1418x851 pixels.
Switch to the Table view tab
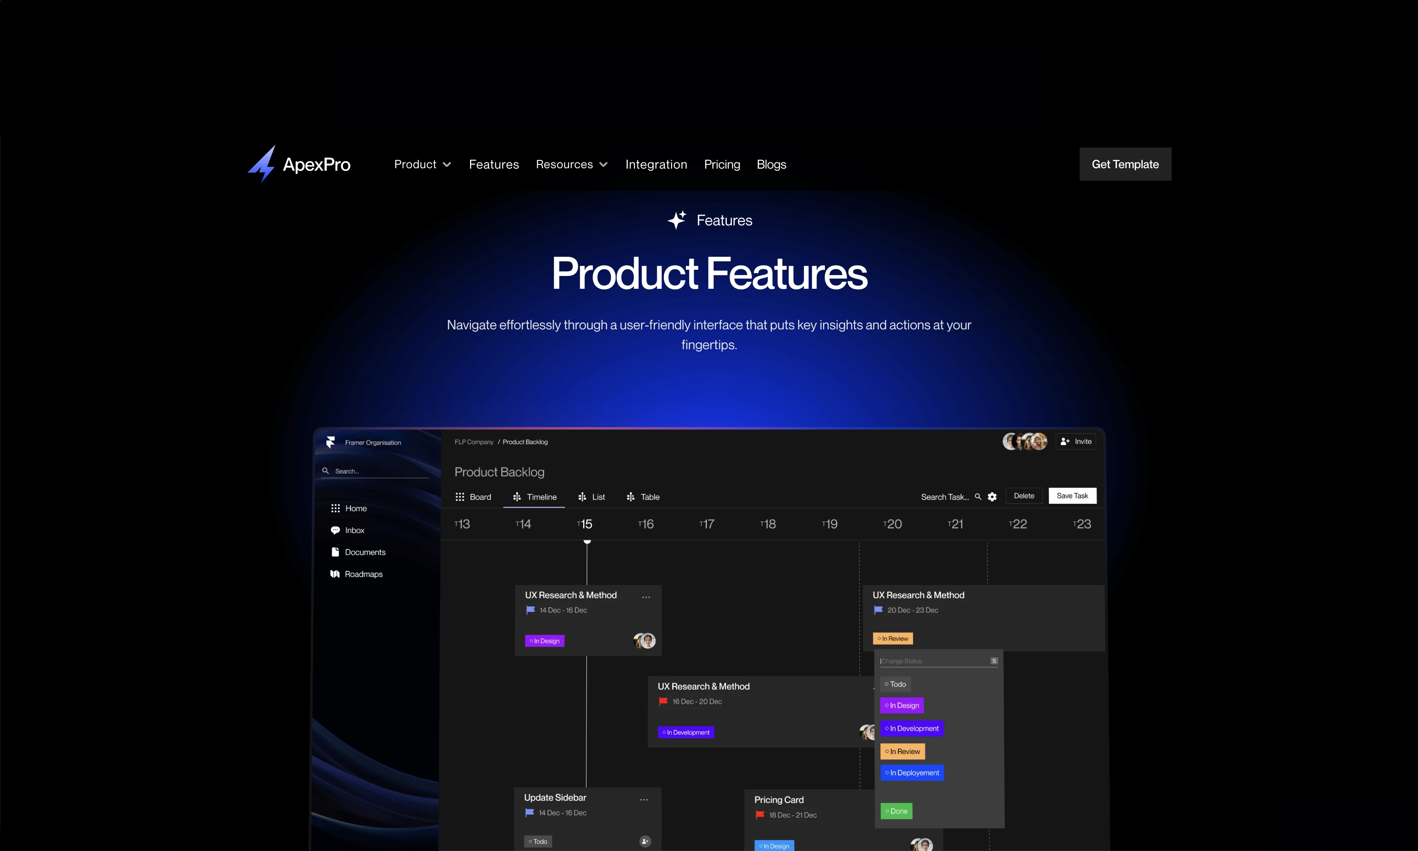[643, 497]
